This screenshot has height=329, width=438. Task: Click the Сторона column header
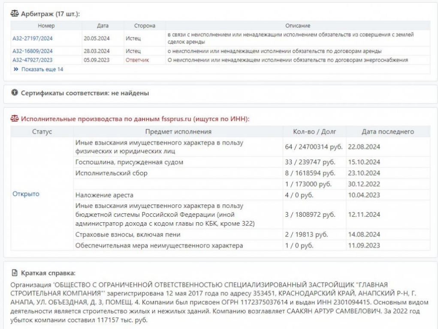[145, 26]
